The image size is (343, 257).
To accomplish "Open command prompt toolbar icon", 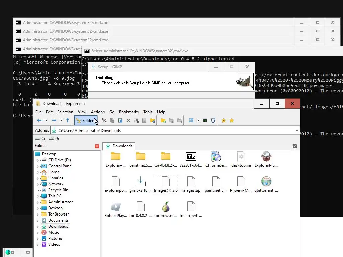I will pos(205,120).
